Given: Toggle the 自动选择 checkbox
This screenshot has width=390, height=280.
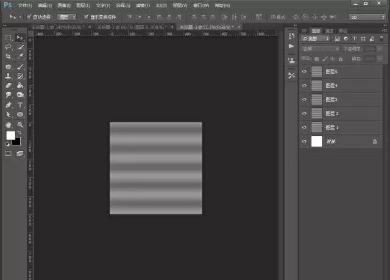Looking at the screenshot, I should click(30, 17).
